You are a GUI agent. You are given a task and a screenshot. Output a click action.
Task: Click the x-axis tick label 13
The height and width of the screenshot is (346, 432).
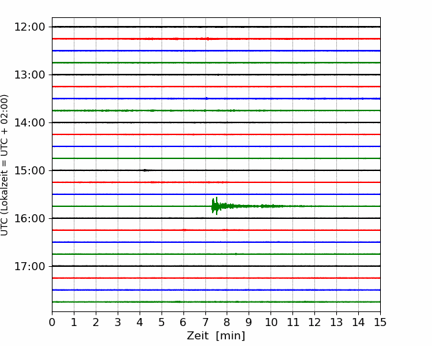(337, 322)
